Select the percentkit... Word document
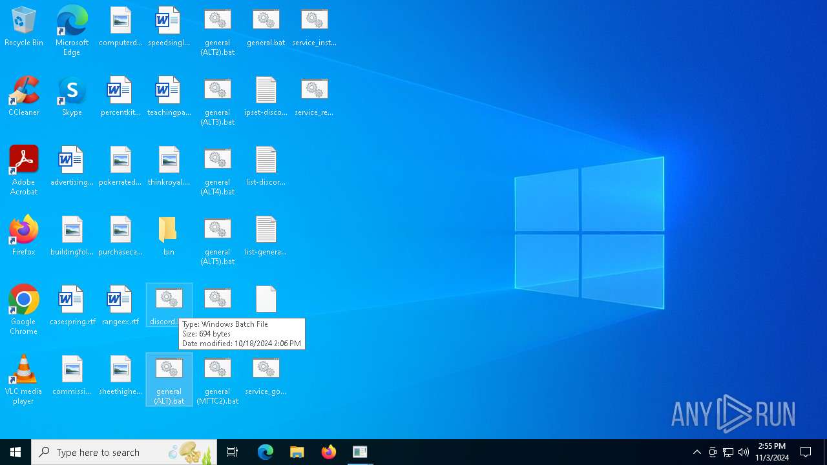The height and width of the screenshot is (465, 827). click(x=120, y=96)
